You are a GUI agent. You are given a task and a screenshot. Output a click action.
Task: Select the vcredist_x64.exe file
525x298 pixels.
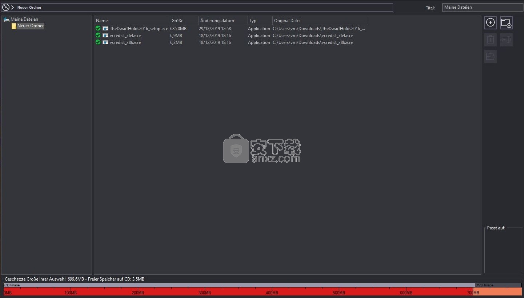(125, 36)
